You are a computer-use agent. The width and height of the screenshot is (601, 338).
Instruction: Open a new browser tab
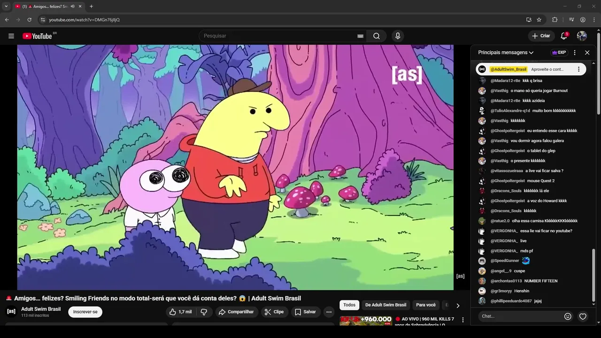point(91,7)
